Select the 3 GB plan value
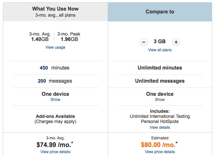 pos(160,41)
